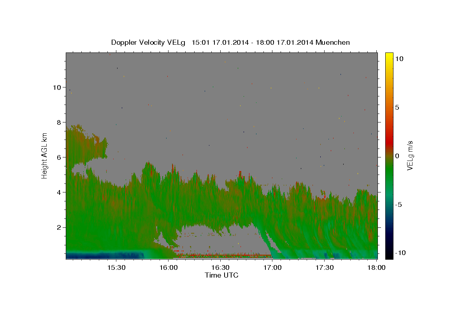The image size is (467, 311).
Task: Click the 17:30 time tick label
Action: 325,268
